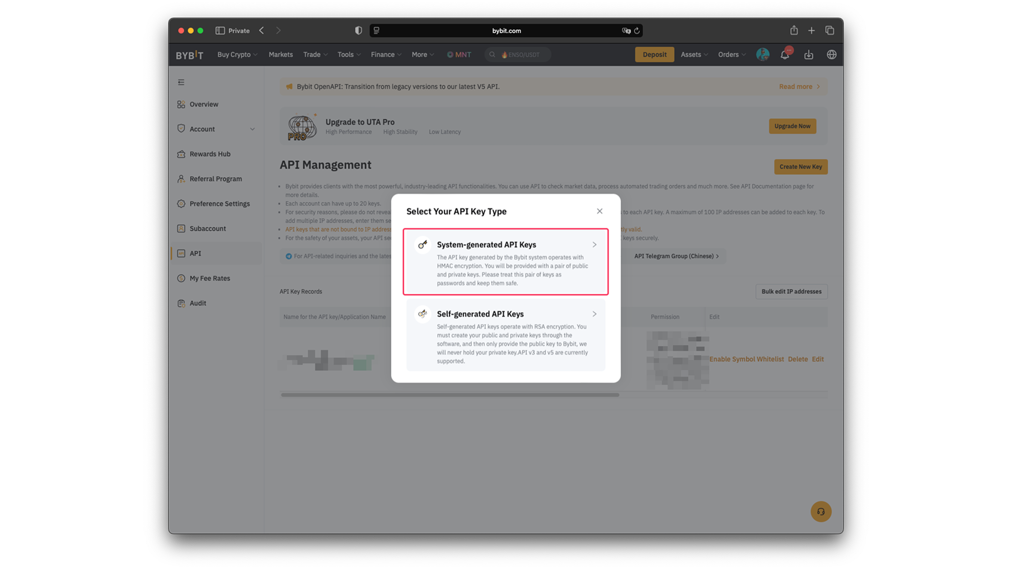Viewport: 1012px width, 569px height.
Task: Go back with the browser back arrow
Action: (261, 31)
